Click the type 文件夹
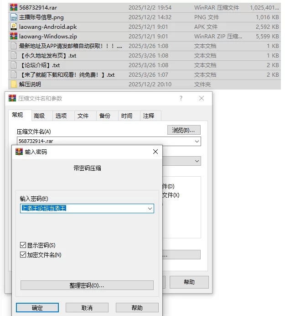285x316 pixels. click(202, 84)
